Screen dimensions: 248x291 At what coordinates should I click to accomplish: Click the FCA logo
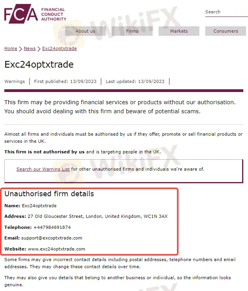coord(21,15)
